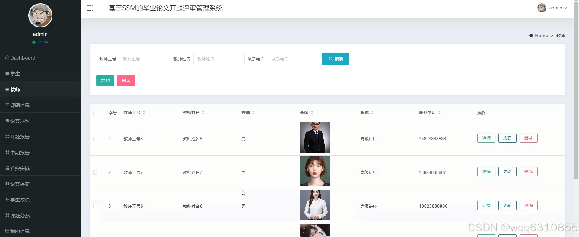579x237 pixels.
Task: Go to 课题信息 in the sidebar
Action: 40,105
